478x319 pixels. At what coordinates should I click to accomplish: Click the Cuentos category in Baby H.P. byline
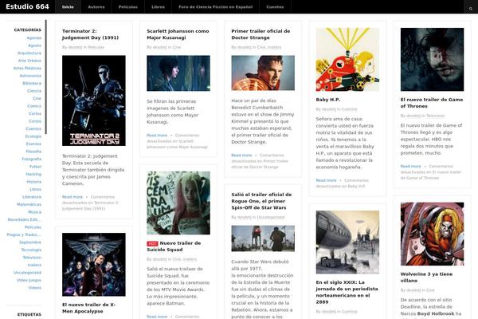(x=349, y=109)
